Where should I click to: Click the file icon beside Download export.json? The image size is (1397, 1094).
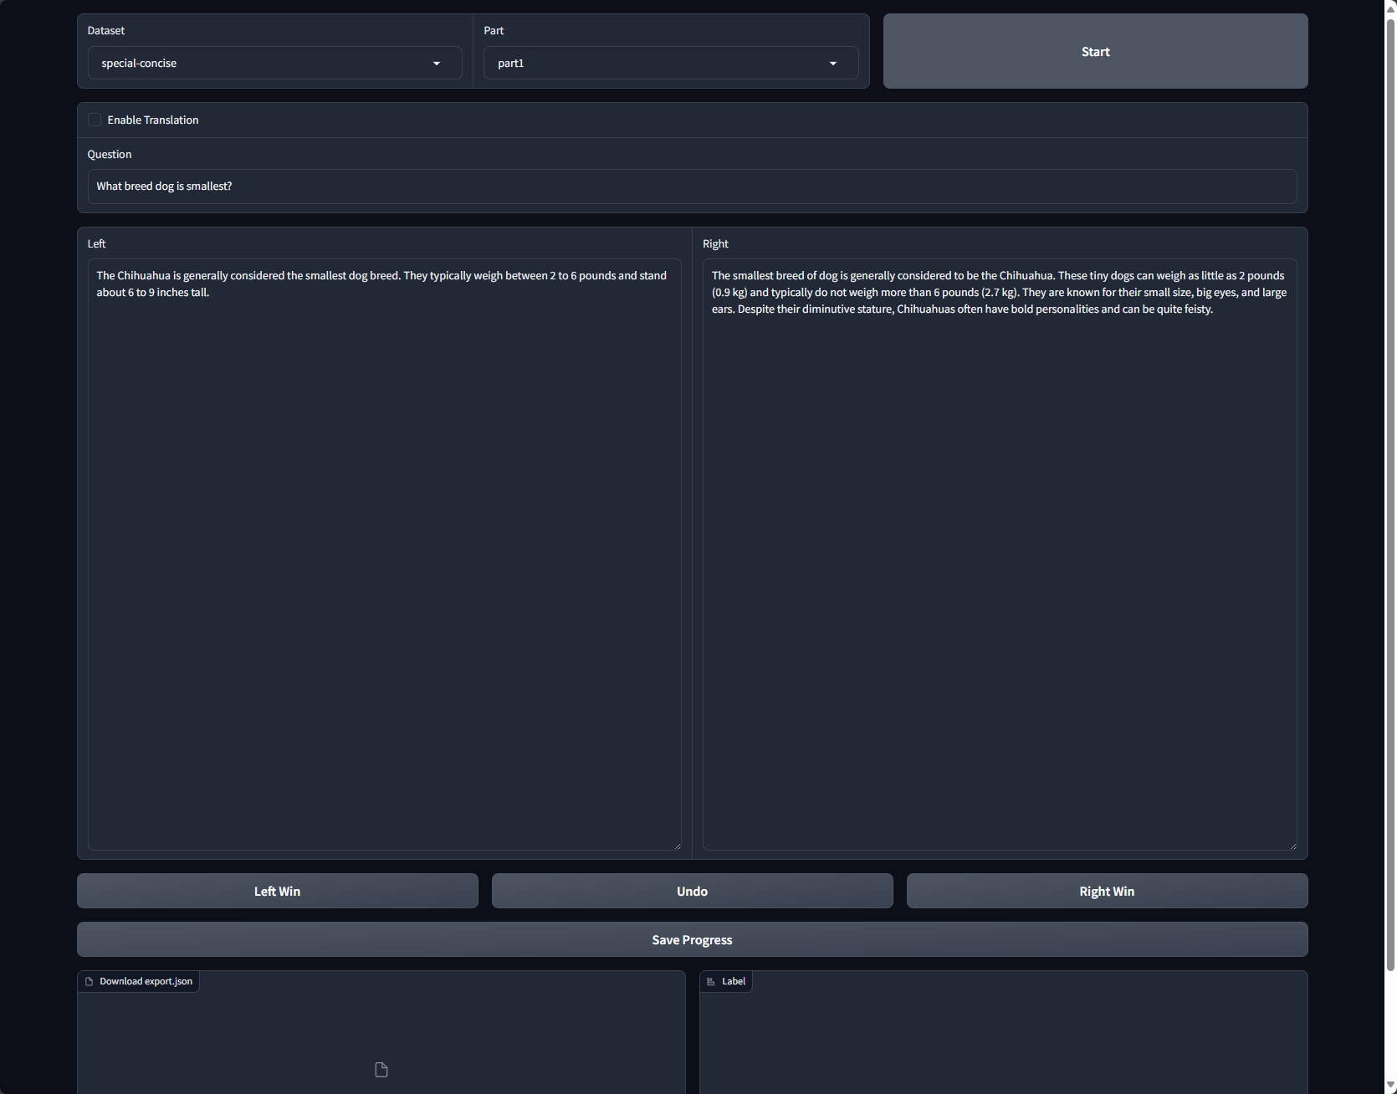[x=89, y=982]
